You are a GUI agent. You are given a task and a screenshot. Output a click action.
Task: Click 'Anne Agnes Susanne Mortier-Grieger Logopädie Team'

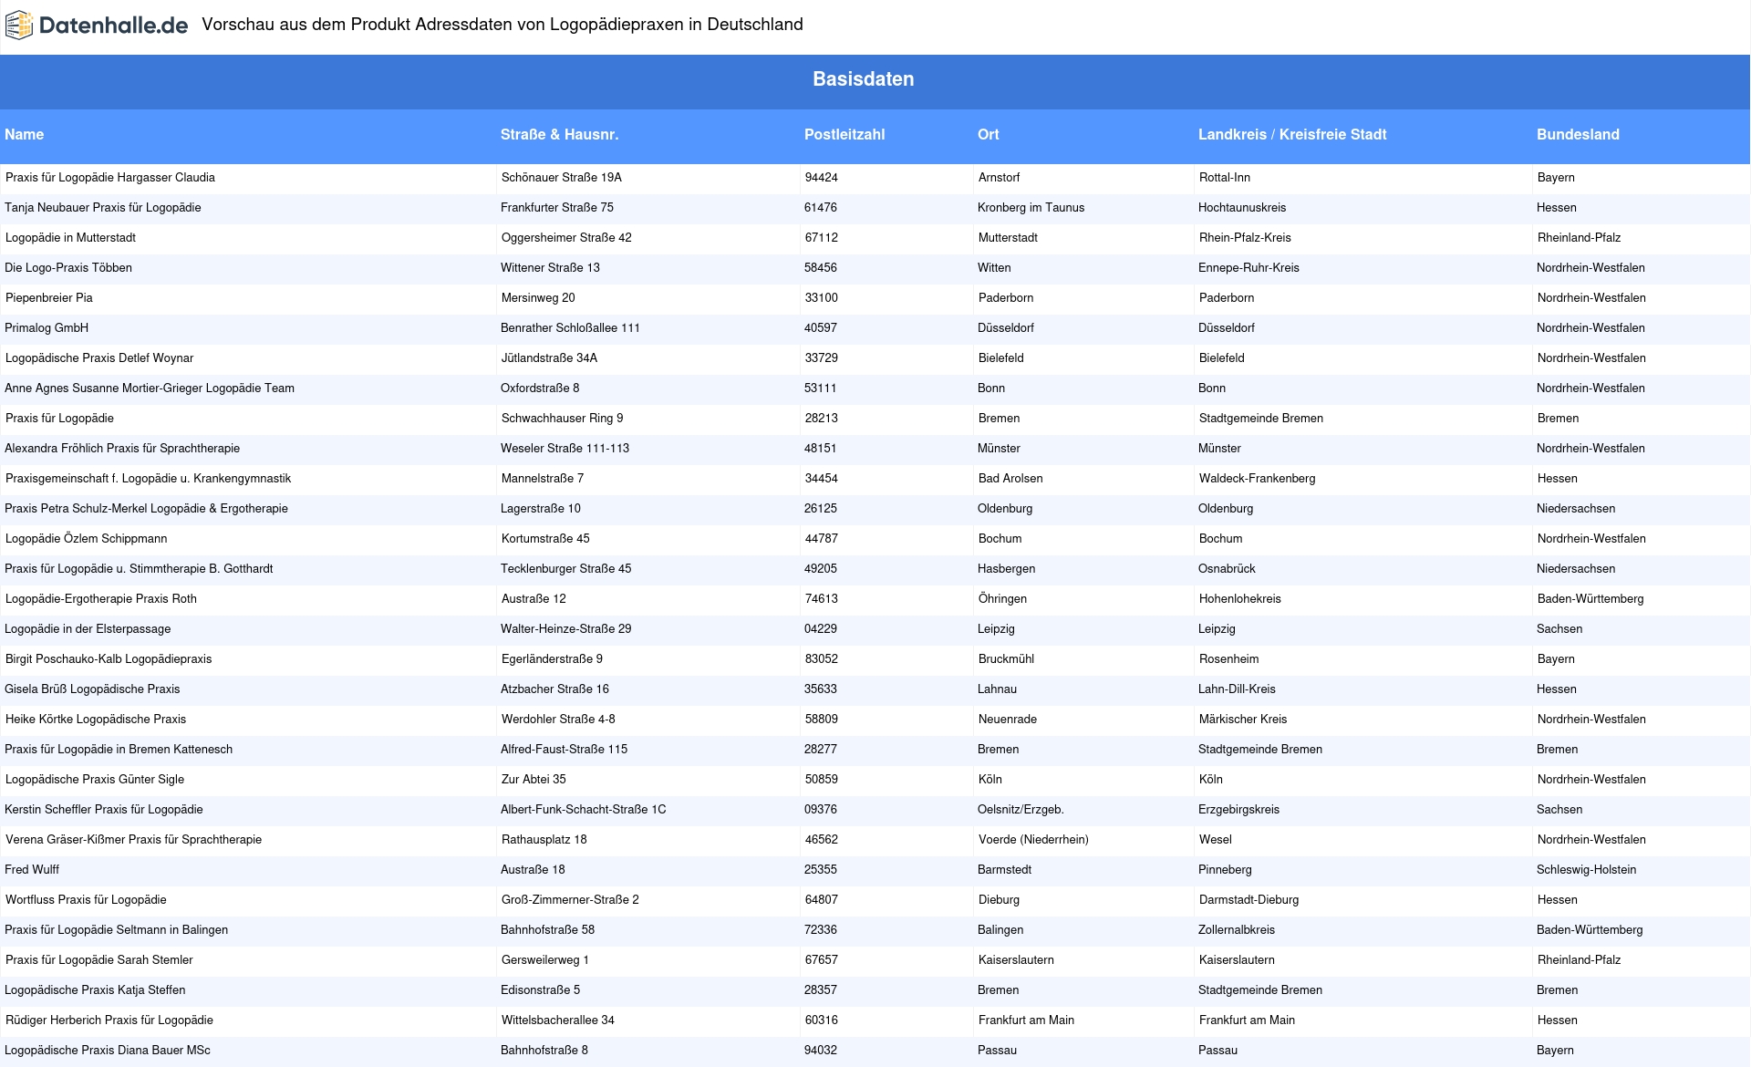[x=150, y=388]
